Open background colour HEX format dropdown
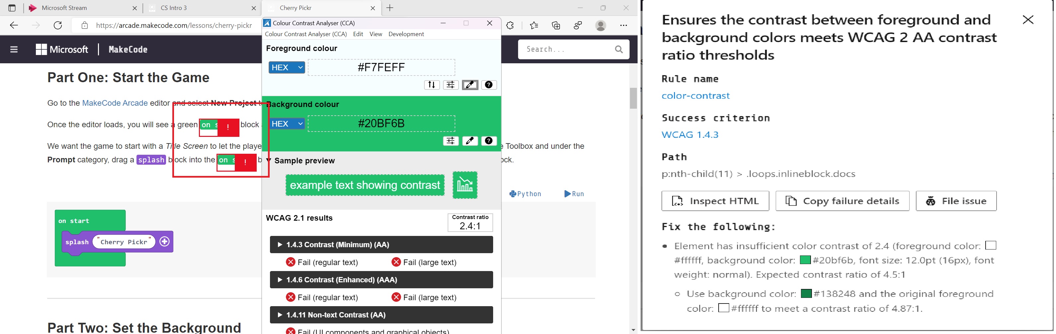This screenshot has width=1056, height=334. [x=287, y=124]
